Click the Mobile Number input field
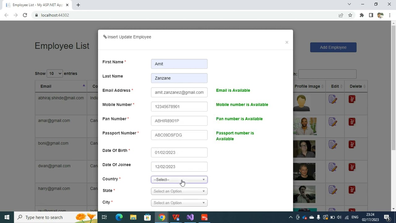 click(x=179, y=107)
